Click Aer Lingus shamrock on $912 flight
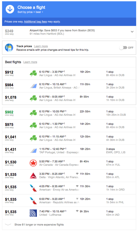This screenshot has width=139, height=231. 33,73
